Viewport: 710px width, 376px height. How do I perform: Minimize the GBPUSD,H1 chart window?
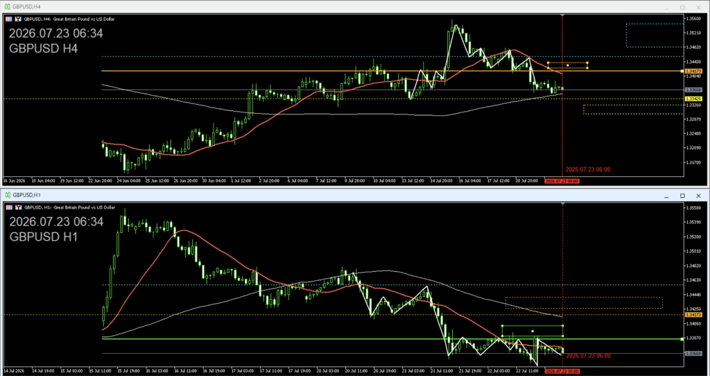666,196
